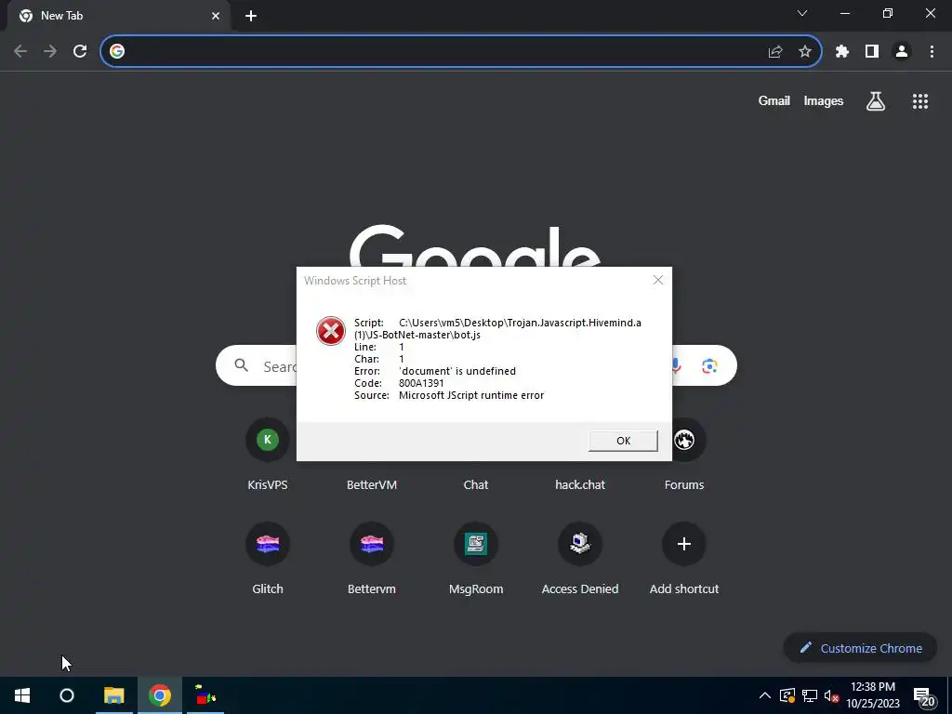Image resolution: width=952 pixels, height=714 pixels.
Task: Open the Forums shortcut
Action: (684, 440)
